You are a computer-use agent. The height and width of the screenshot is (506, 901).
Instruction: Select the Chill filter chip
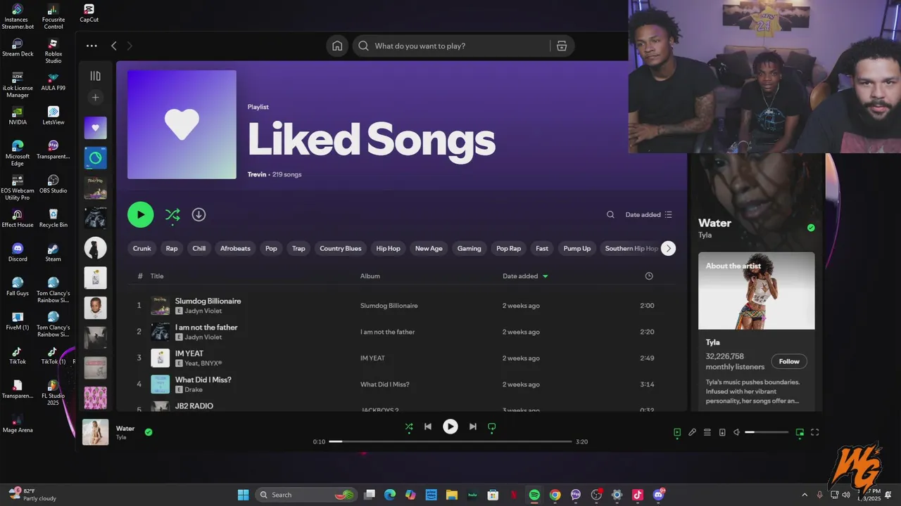click(199, 248)
